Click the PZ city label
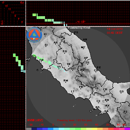Screen dimensions: 130x130 (125, 112)
